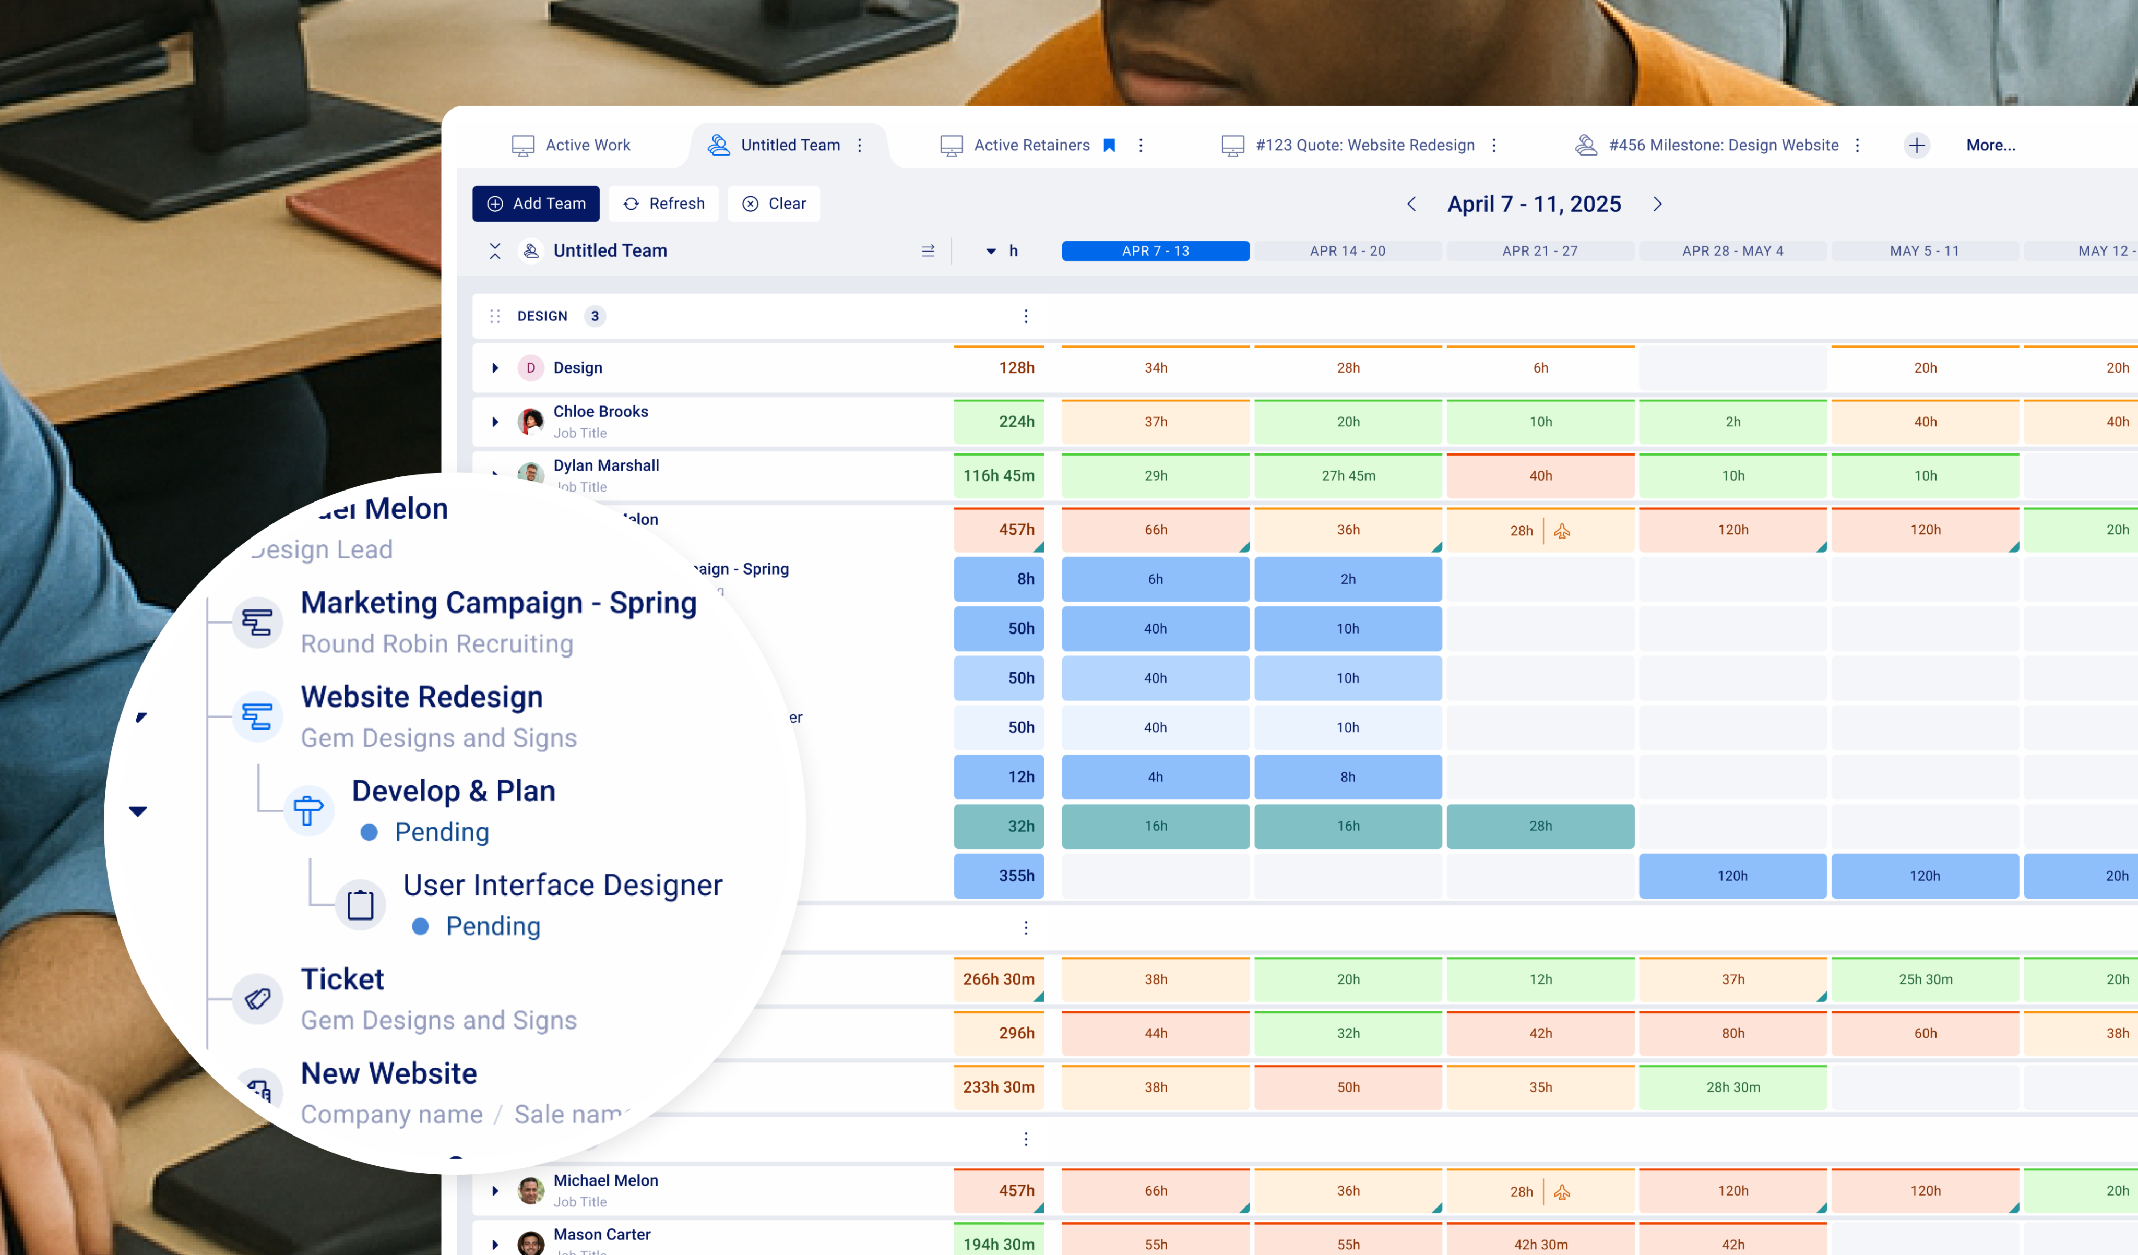This screenshot has height=1255, width=2138.
Task: Click the pink D badge next to Design
Action: [x=530, y=367]
